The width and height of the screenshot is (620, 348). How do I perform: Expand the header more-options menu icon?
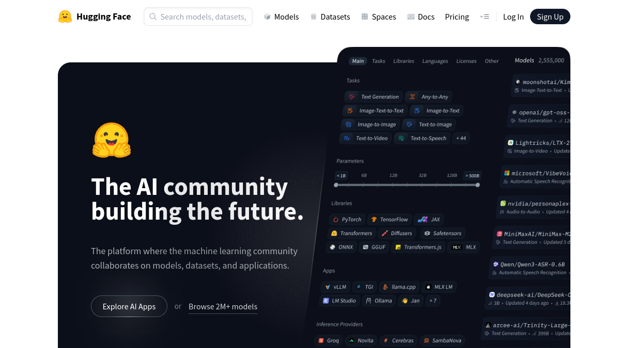[x=484, y=16]
